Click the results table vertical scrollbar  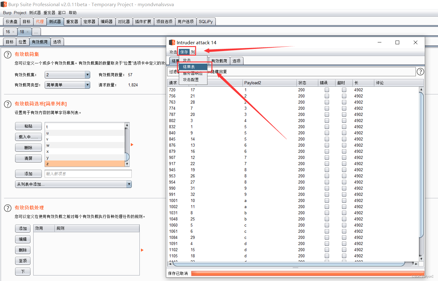click(x=421, y=164)
